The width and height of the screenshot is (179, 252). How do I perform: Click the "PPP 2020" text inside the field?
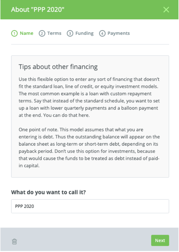pyautogui.click(x=25, y=206)
